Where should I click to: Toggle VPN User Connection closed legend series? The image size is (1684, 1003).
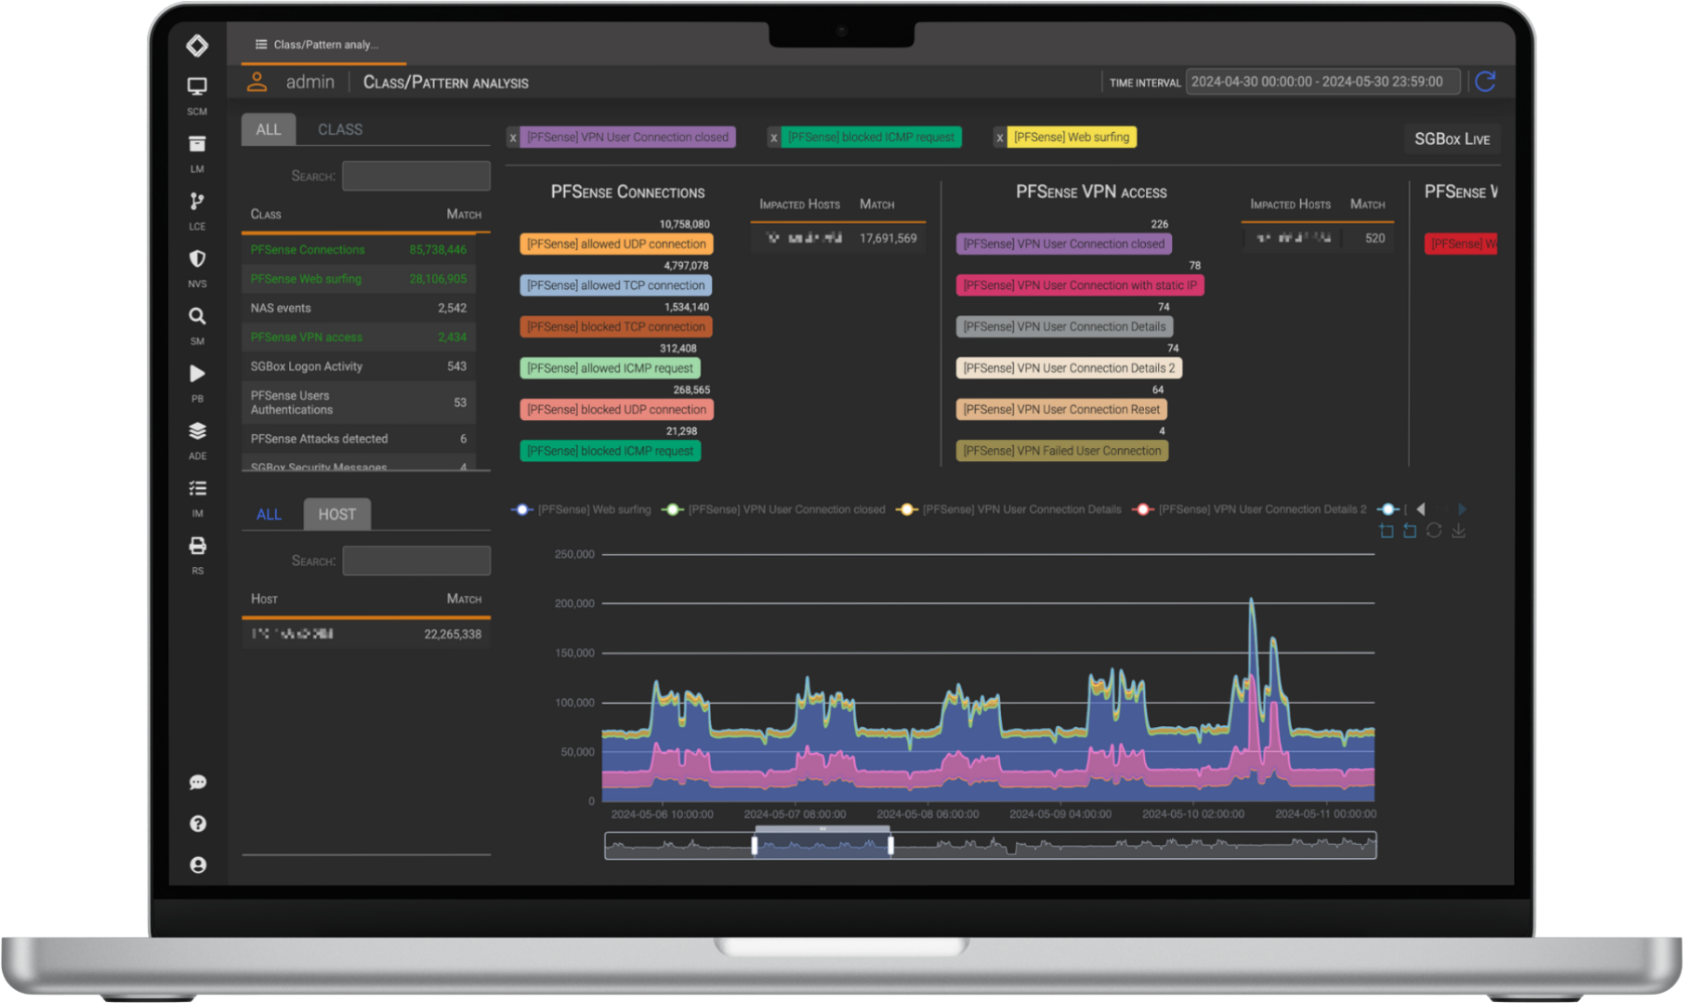tap(775, 509)
